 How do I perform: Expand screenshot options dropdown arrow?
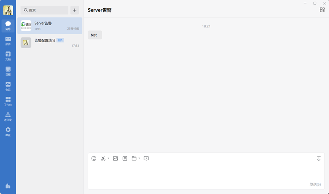coord(108,158)
